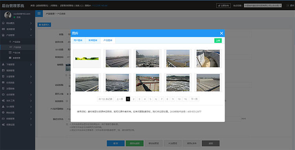This screenshot has width=295, height=150.
Task: Open the site switch dropdown in header
Action: click(x=263, y=6)
